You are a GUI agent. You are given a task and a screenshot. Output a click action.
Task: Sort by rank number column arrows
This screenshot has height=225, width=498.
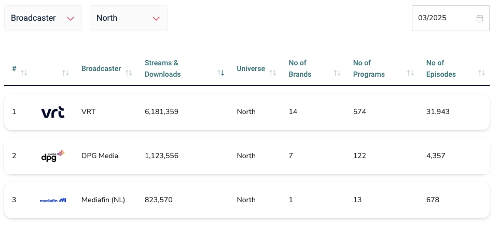[x=24, y=73]
